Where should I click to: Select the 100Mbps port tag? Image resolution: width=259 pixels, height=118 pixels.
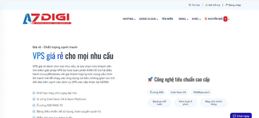[x=201, y=92]
